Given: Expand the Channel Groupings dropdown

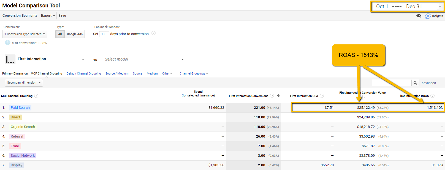Looking at the screenshot, I should tap(194, 73).
